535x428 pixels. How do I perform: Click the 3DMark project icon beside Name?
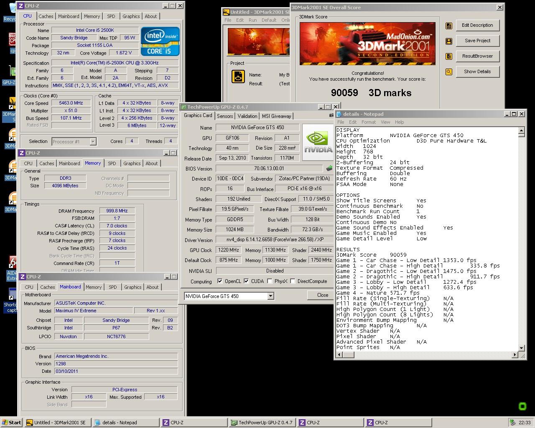[238, 76]
